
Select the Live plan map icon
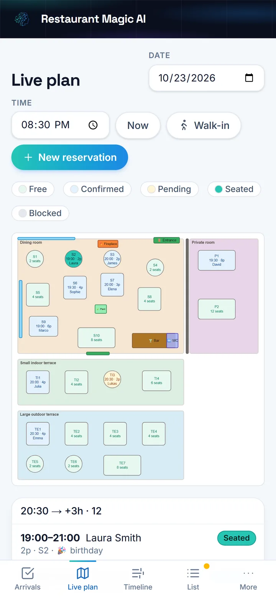[83, 573]
